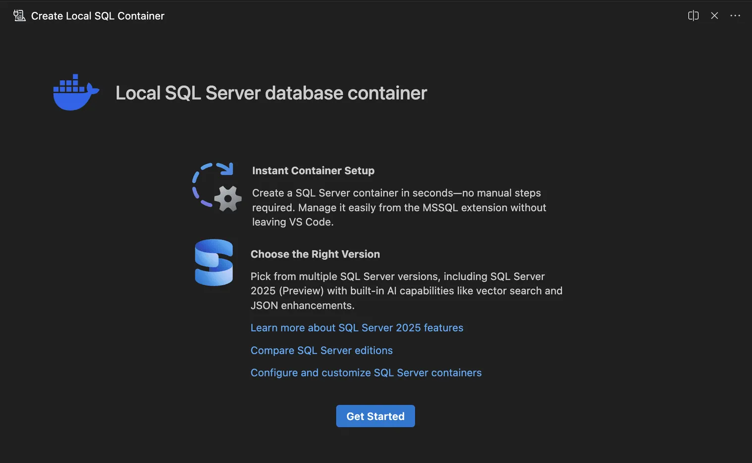752x463 pixels.
Task: Click the blue SQL Server S icon
Action: [214, 262]
